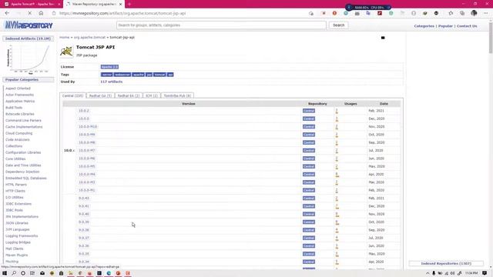Open the Contact Us link
Viewport: 493px width, 277px height.
(x=467, y=26)
